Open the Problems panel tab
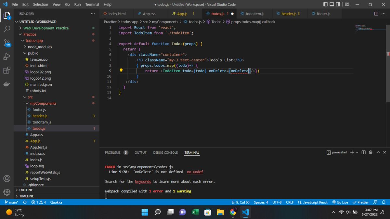This screenshot has height=219, width=390. [x=116, y=152]
